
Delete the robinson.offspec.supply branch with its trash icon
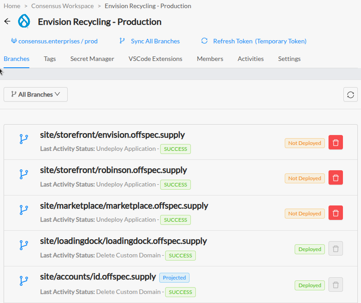336,177
